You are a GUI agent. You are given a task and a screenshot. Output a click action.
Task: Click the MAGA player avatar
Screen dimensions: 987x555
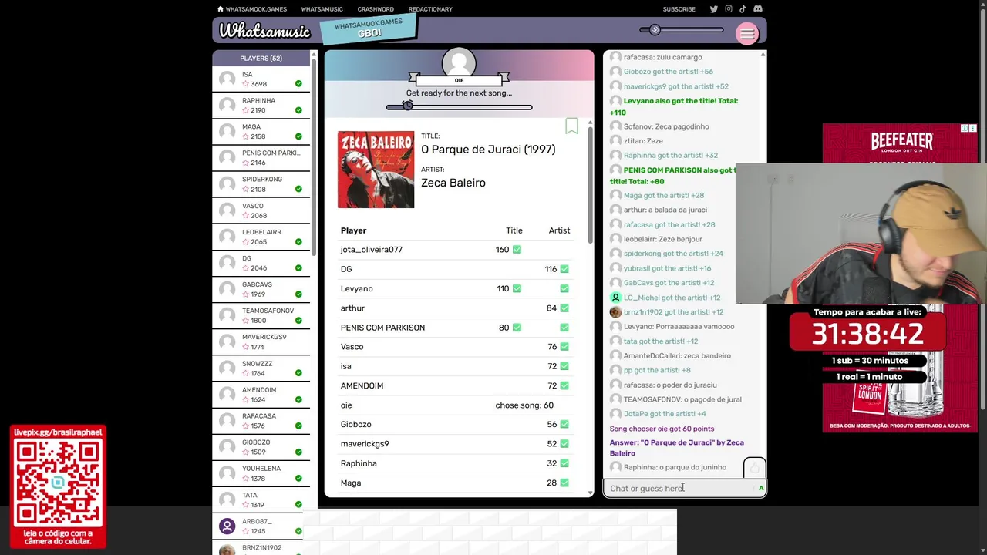coord(227,131)
